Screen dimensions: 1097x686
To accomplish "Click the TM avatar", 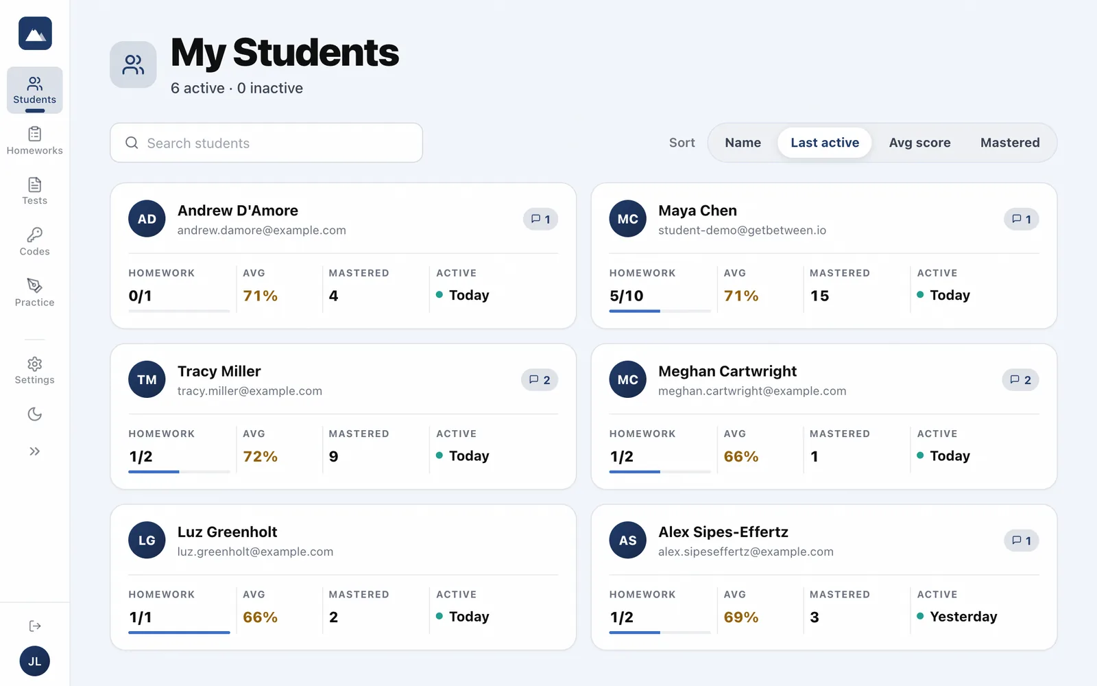I will 147,379.
